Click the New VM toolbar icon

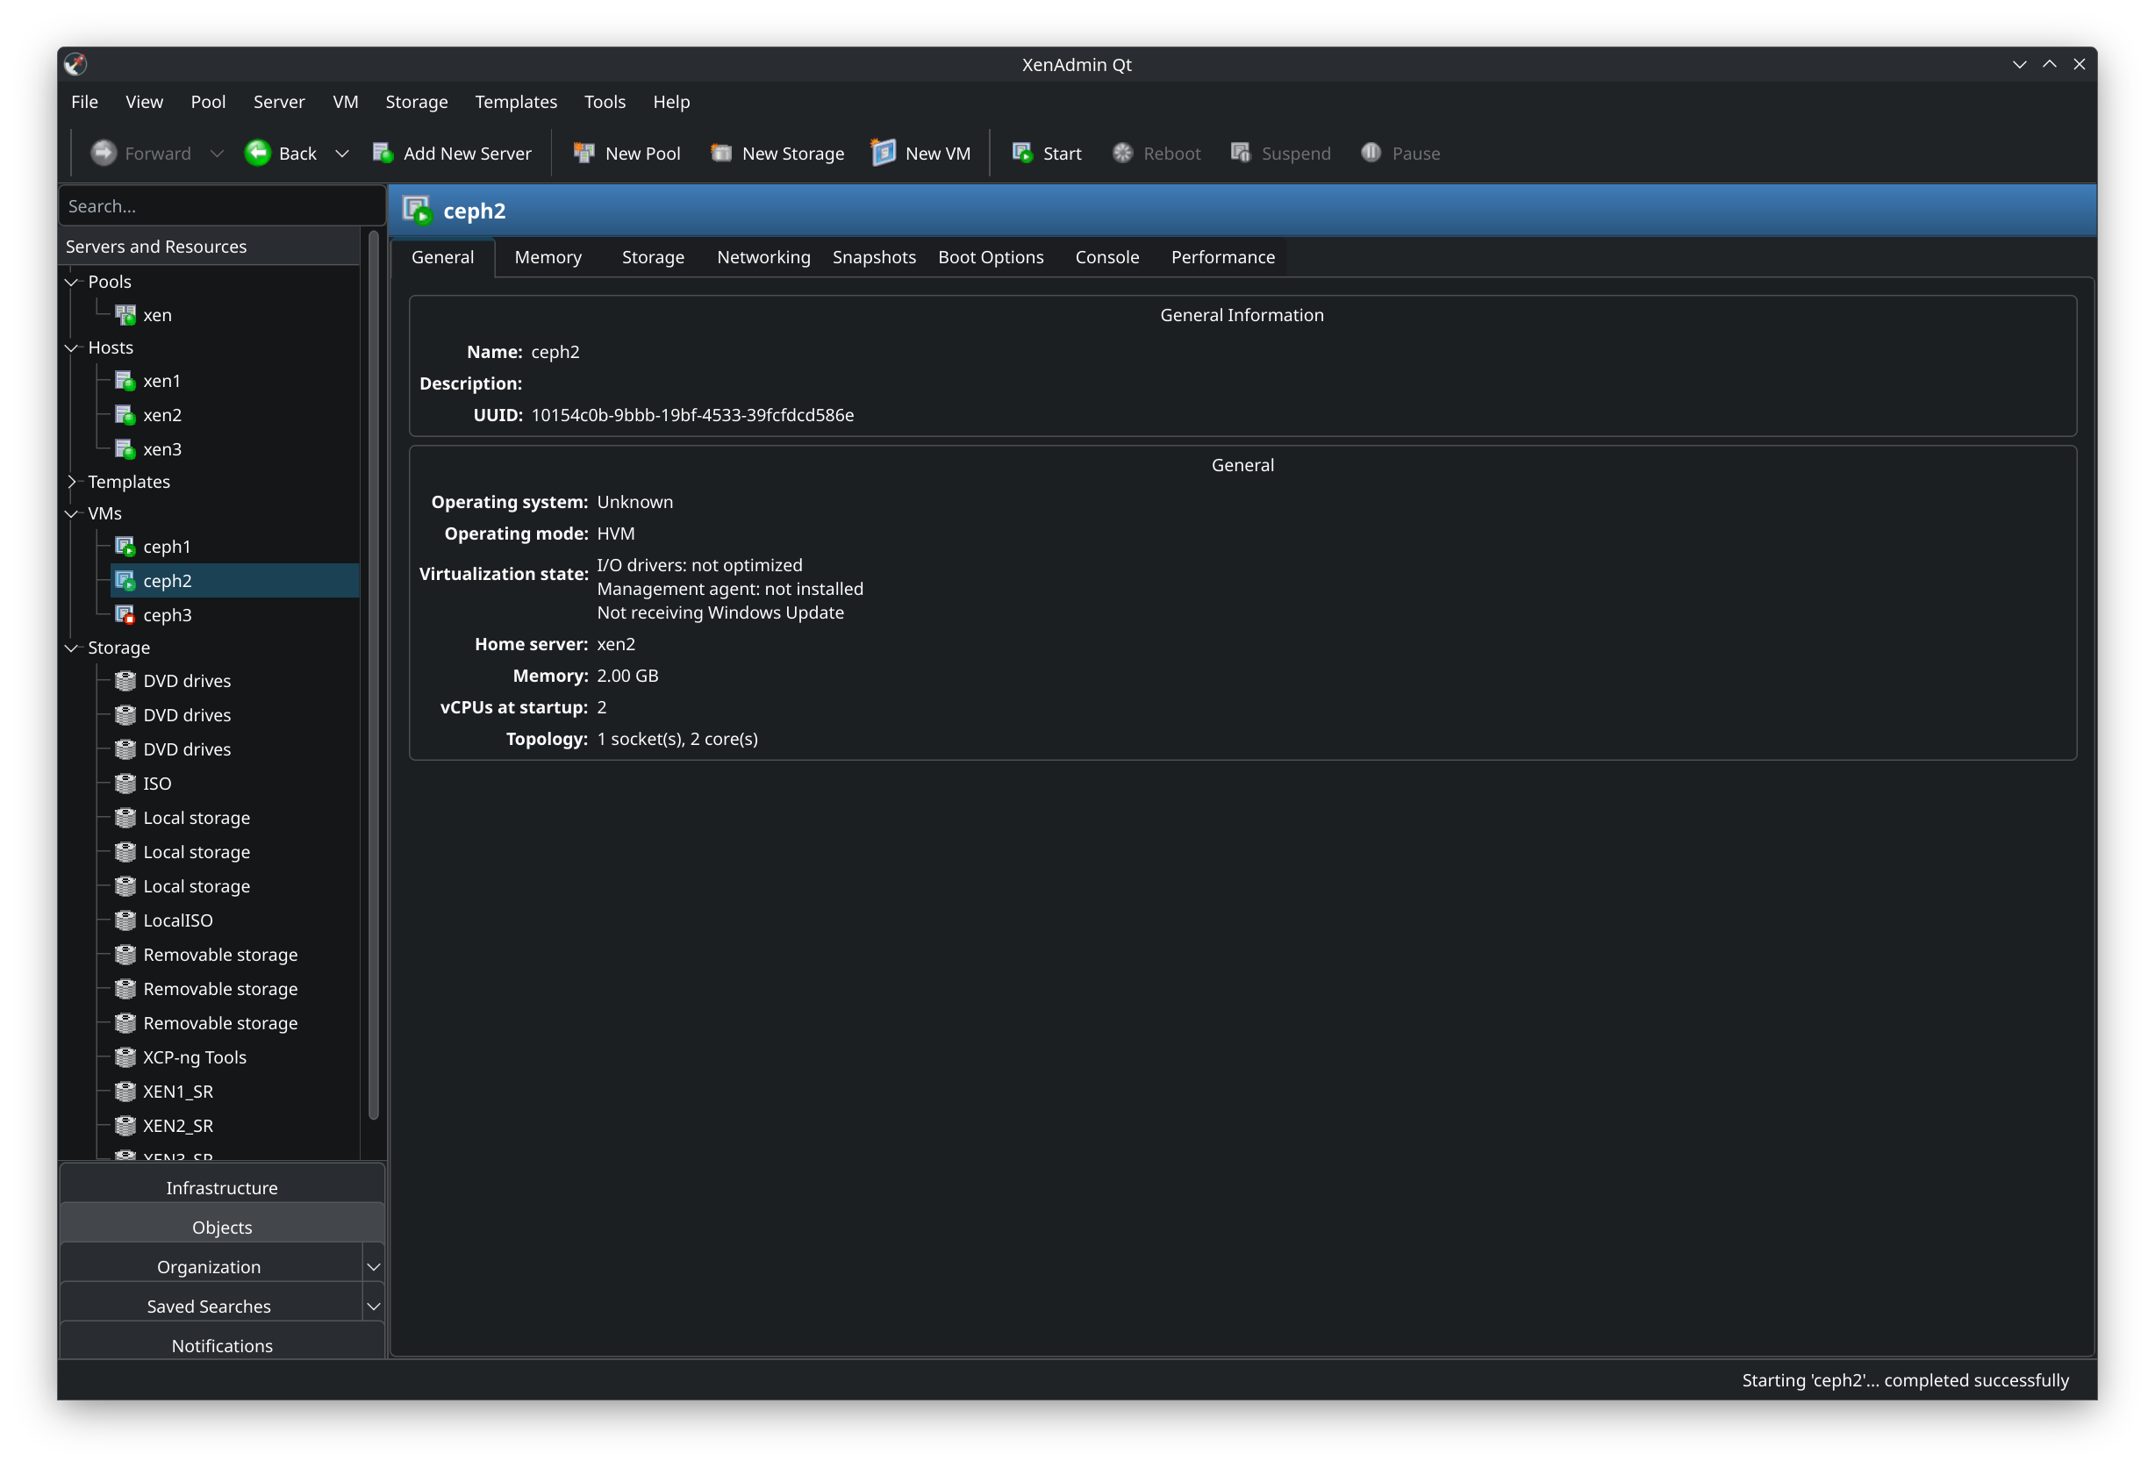(883, 152)
